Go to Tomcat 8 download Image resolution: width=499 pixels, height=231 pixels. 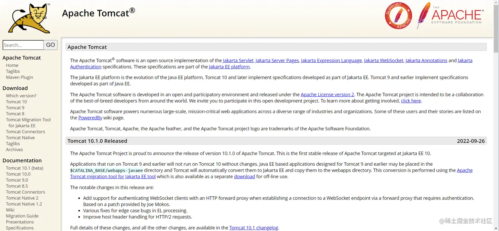[x=15, y=114]
